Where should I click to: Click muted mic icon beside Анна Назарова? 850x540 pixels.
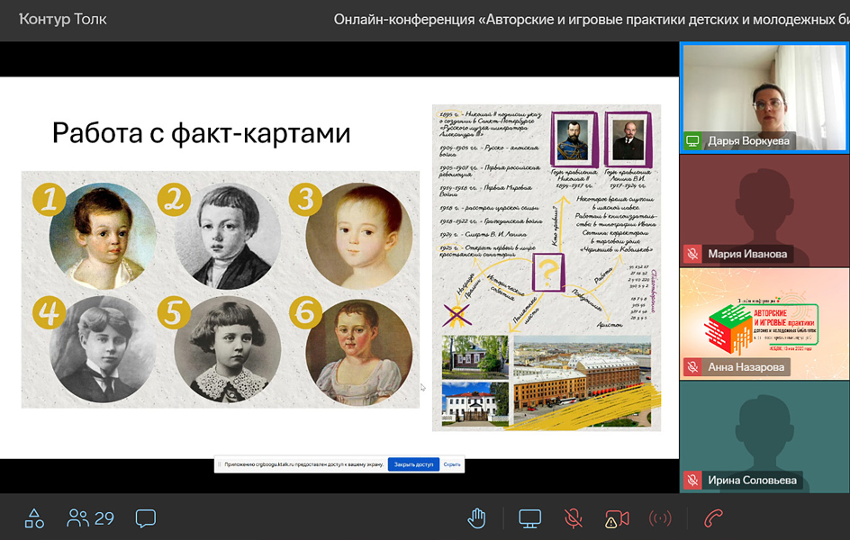pyautogui.click(x=693, y=367)
